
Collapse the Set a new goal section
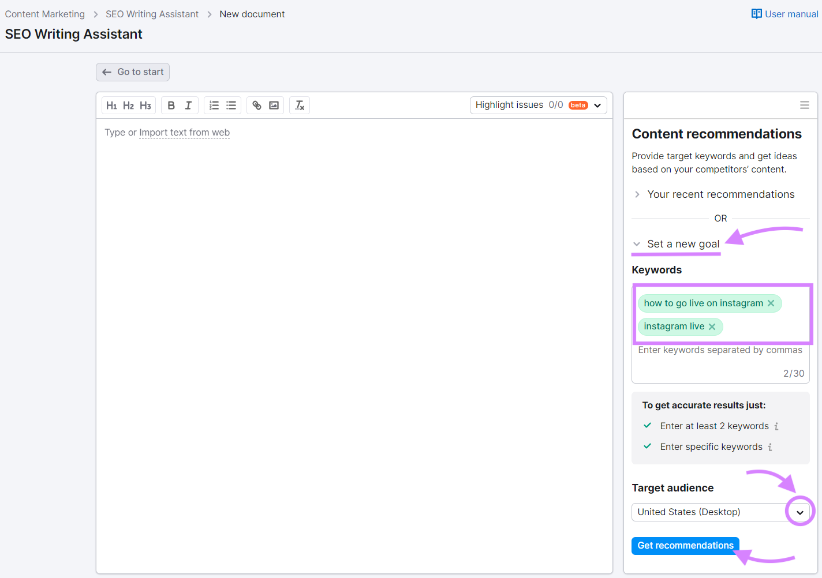pos(637,244)
